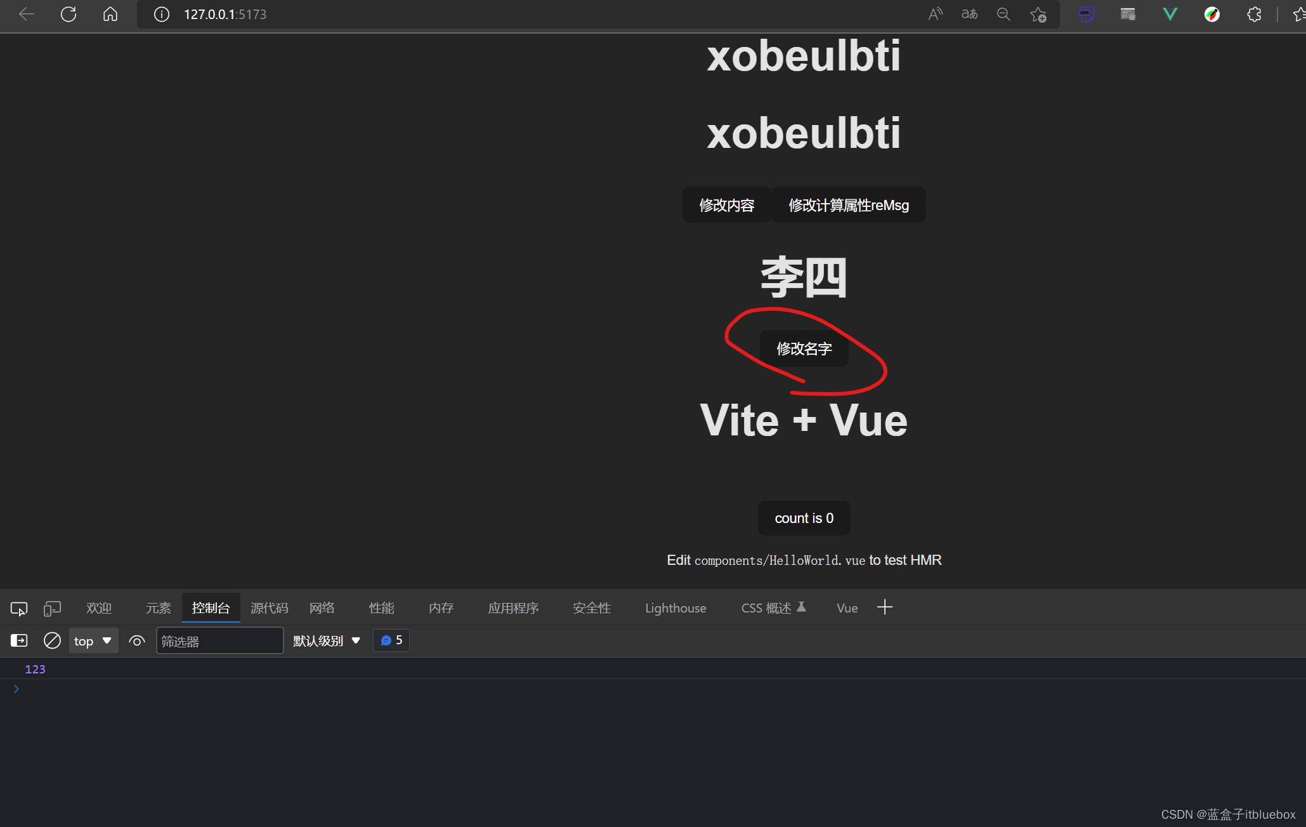1306x827 pixels.
Task: Create live expression eye icon
Action: (137, 640)
